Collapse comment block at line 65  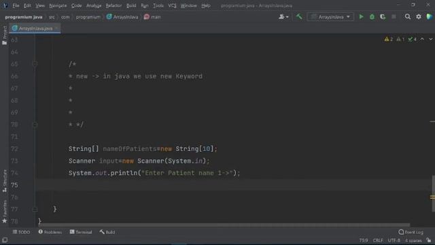(x=35, y=64)
